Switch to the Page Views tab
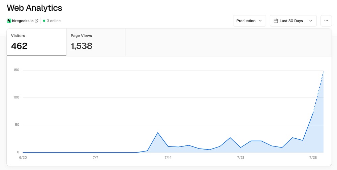337x170 pixels. tap(96, 42)
